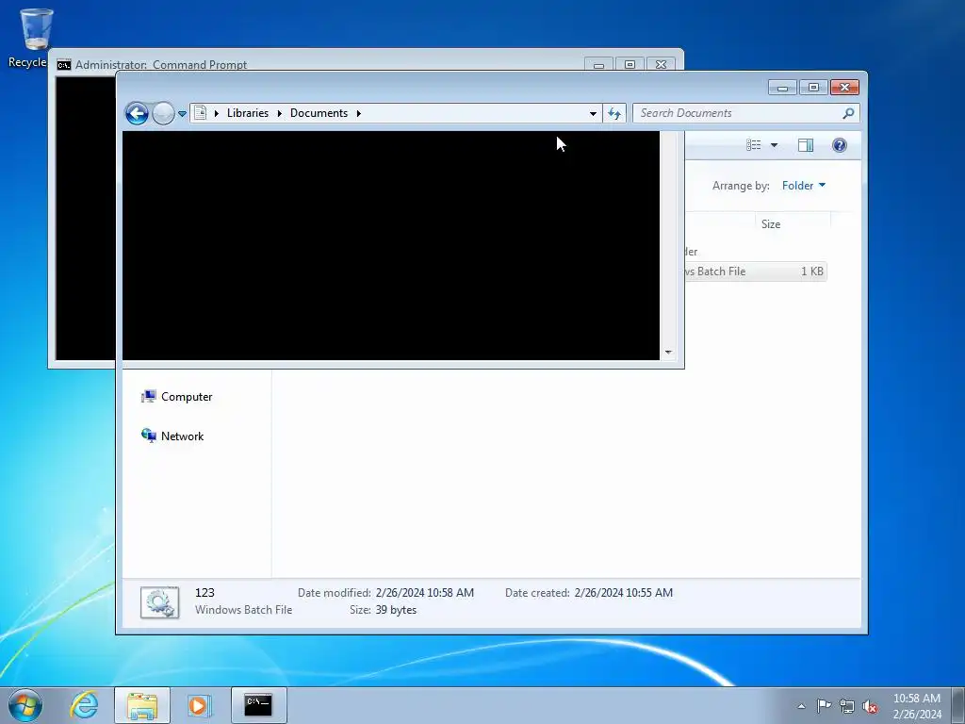Click the network tray icon
Image resolution: width=965 pixels, height=724 pixels.
coord(847,706)
